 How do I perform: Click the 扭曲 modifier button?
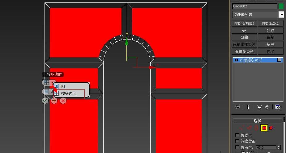pos(270,44)
